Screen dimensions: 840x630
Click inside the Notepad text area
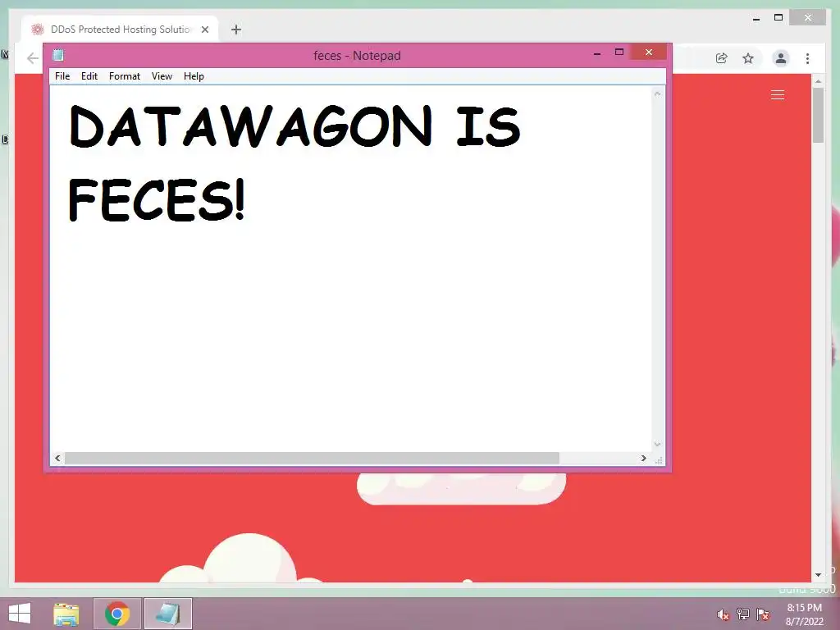(x=351, y=268)
